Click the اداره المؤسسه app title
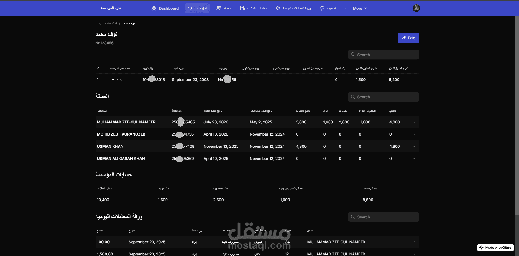The width and height of the screenshot is (519, 256). (111, 8)
